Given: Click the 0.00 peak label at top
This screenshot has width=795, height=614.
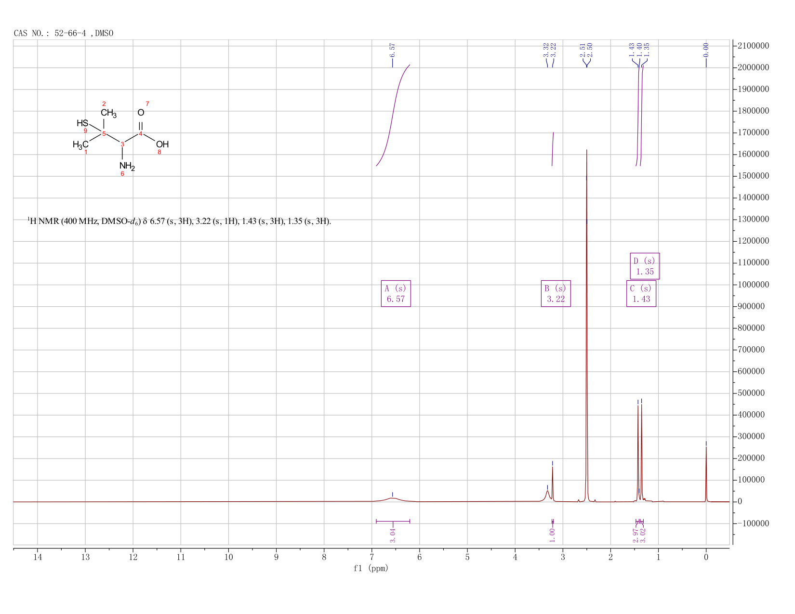Looking at the screenshot, I should (x=706, y=50).
